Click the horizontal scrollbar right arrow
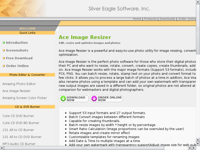This screenshot has height=150, width=200. (x=194, y=148)
